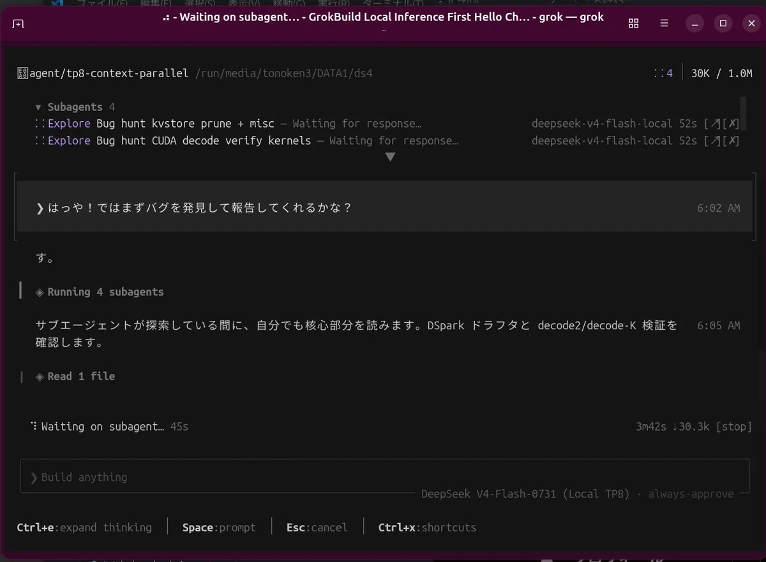This screenshot has width=766, height=562.
Task: Click the subagent count indicator showing 4
Action: [663, 73]
